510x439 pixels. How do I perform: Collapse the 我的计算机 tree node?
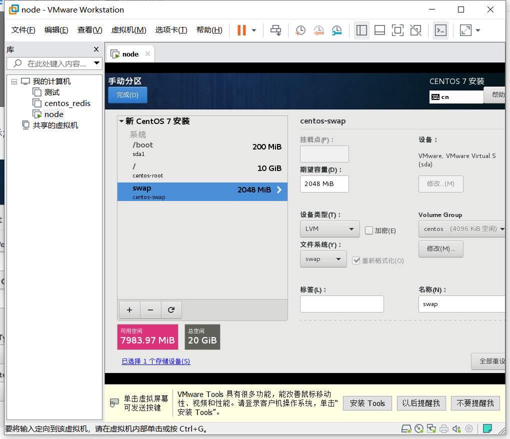point(14,81)
